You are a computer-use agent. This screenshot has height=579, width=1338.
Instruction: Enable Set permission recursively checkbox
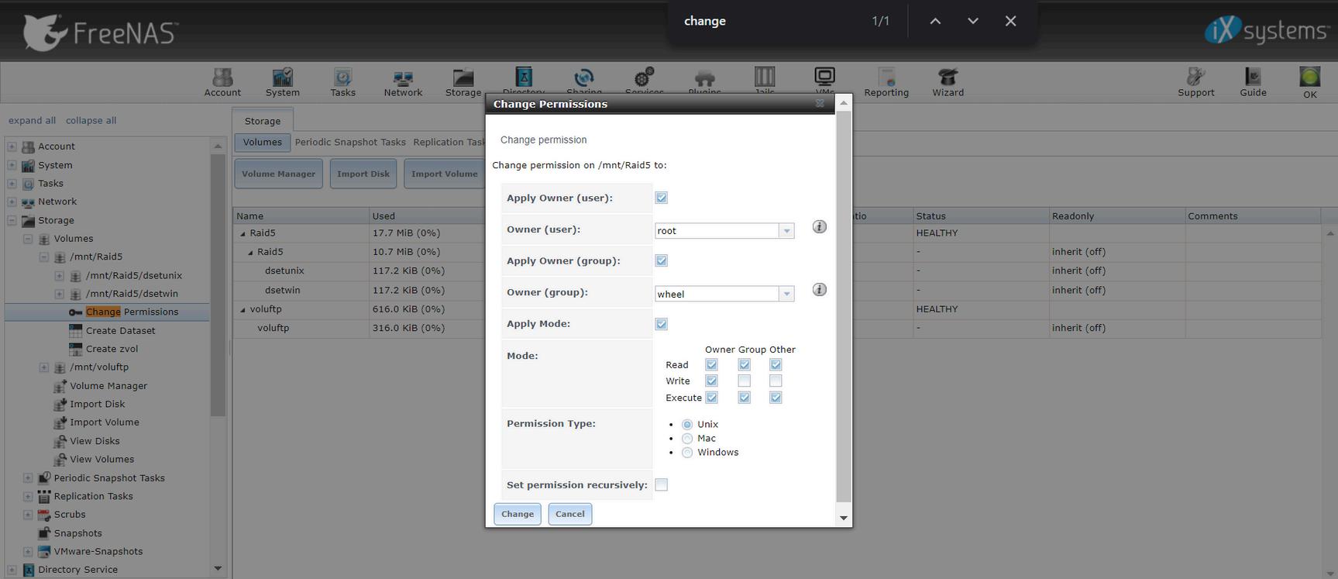[662, 484]
